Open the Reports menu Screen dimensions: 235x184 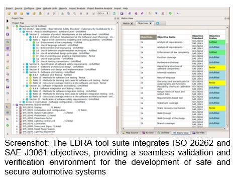(63, 9)
